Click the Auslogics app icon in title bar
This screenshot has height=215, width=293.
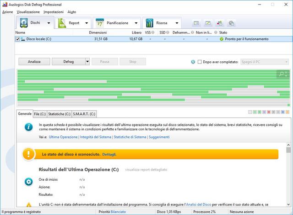[x=5, y=5]
